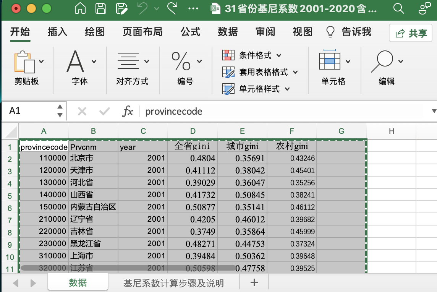Expand the 单元格 dropdown arrow
The height and width of the screenshot is (292, 437).
tap(348, 62)
